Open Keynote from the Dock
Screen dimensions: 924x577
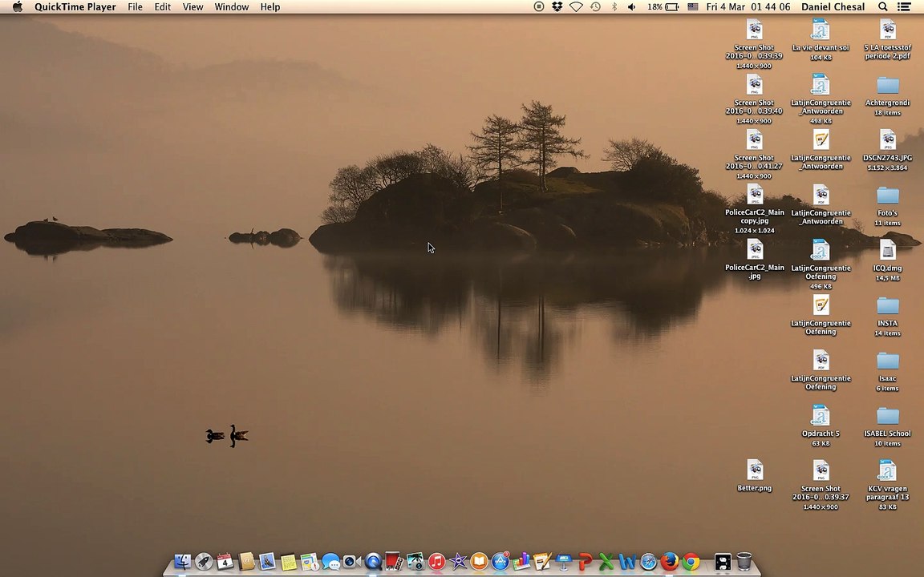[x=564, y=561]
